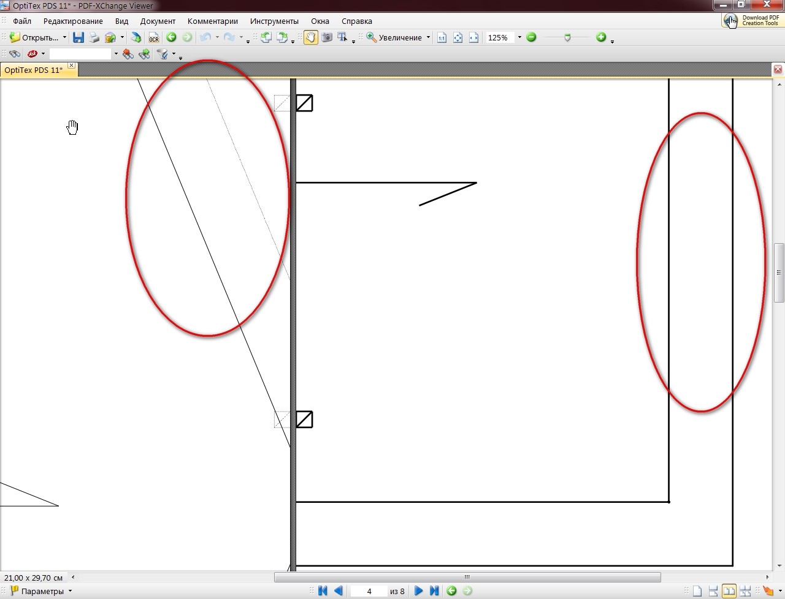Click the search text field
This screenshot has width=785, height=599.
pos(80,54)
